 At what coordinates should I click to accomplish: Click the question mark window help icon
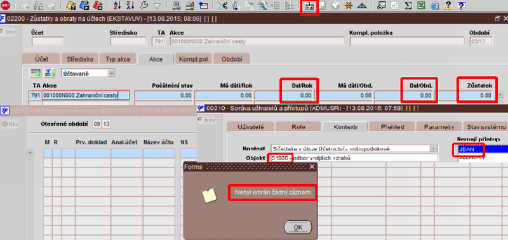point(461,5)
